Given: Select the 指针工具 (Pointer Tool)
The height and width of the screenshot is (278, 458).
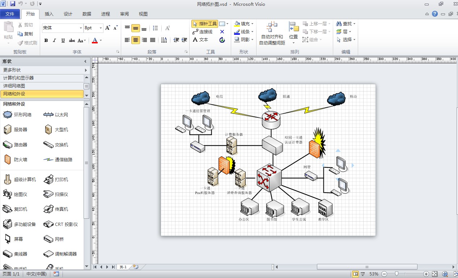Looking at the screenshot, I should (205, 23).
